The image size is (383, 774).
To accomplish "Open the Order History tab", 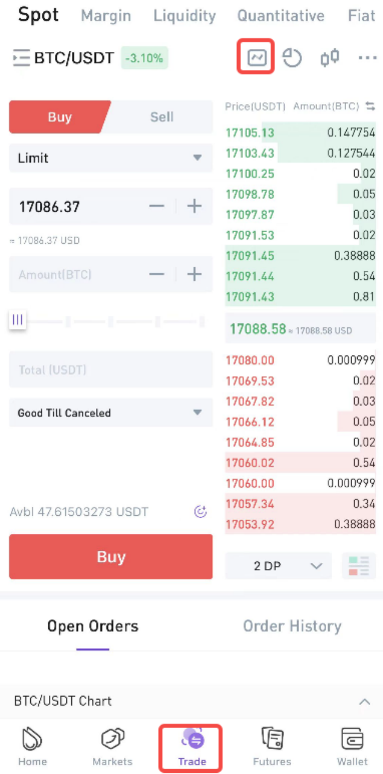I will pyautogui.click(x=292, y=626).
